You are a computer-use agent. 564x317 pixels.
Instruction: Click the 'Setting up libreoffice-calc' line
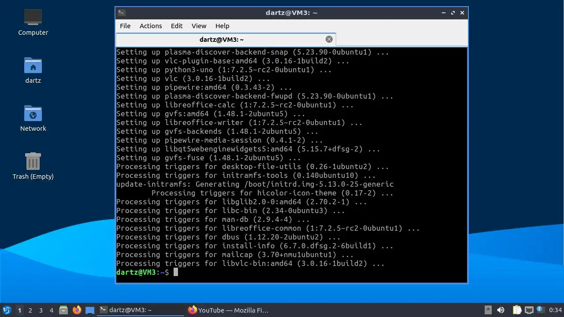coord(235,105)
